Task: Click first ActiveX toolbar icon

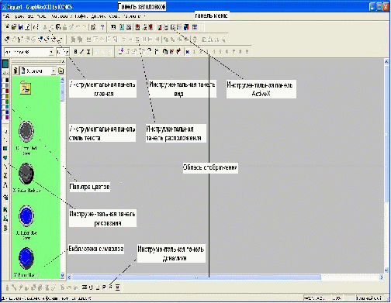Action: point(113,27)
